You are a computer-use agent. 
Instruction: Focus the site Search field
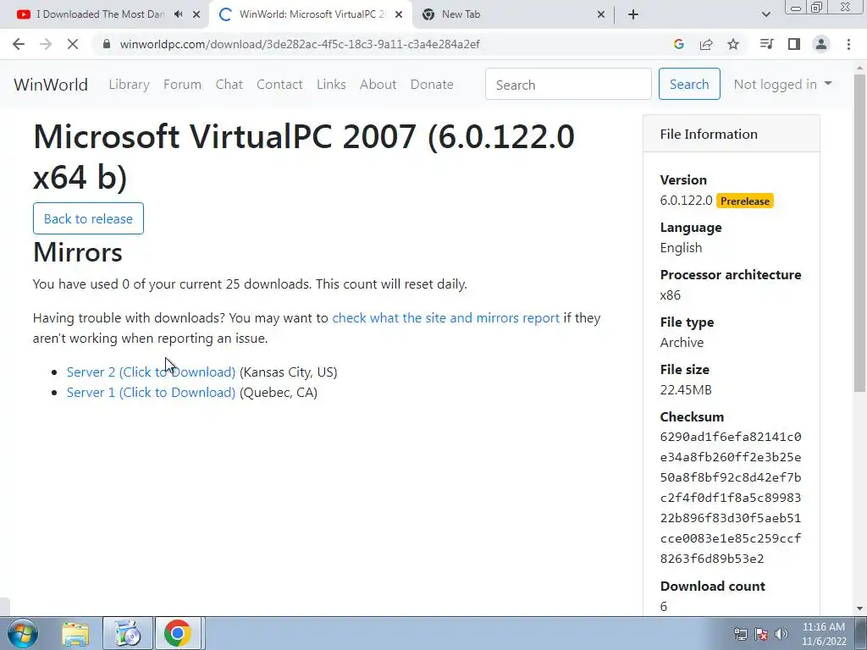coord(568,84)
